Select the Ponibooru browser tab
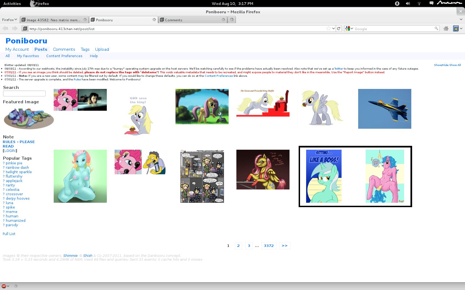Screen dimensions: 465x290 pos(123,20)
